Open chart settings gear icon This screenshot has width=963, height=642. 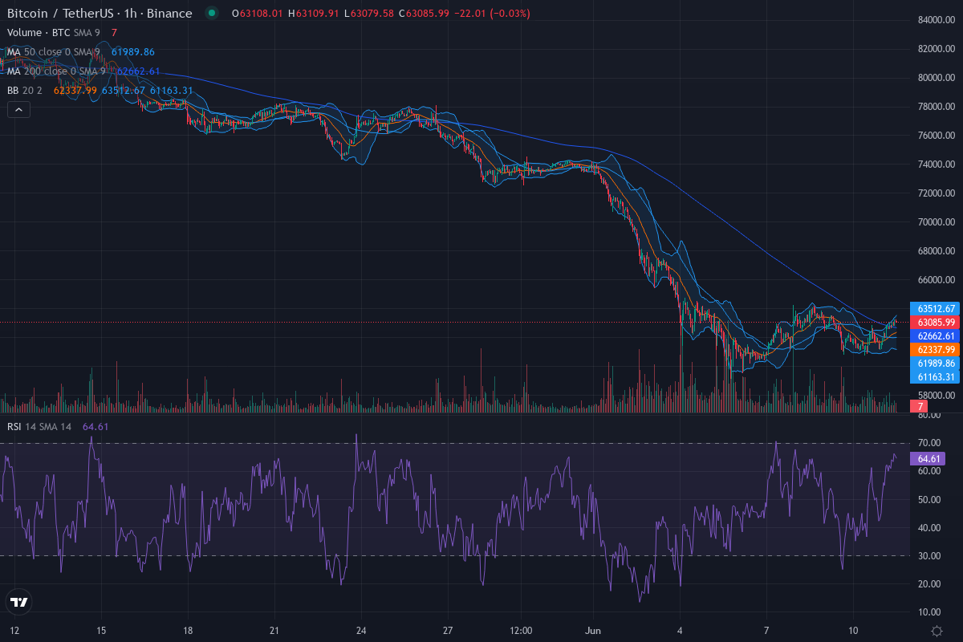(x=936, y=630)
